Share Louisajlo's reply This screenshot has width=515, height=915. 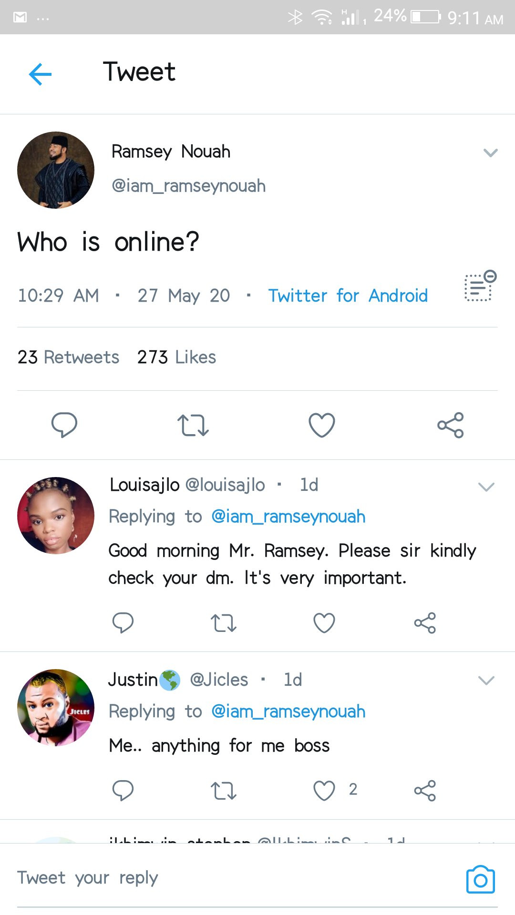click(425, 623)
